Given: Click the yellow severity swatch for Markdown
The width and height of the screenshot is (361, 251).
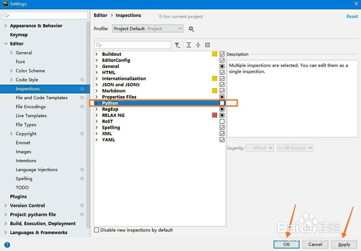Looking at the screenshot, I should 214,91.
